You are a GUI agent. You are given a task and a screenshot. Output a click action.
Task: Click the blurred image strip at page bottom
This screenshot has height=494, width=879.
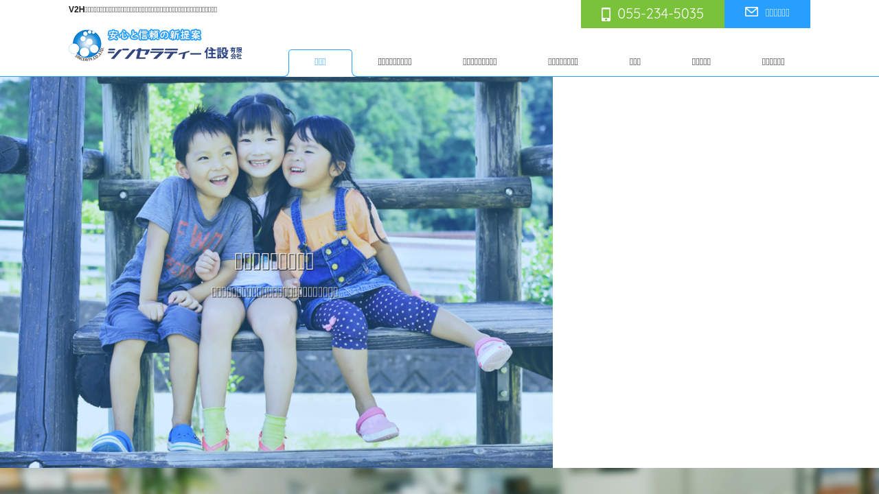[439, 481]
